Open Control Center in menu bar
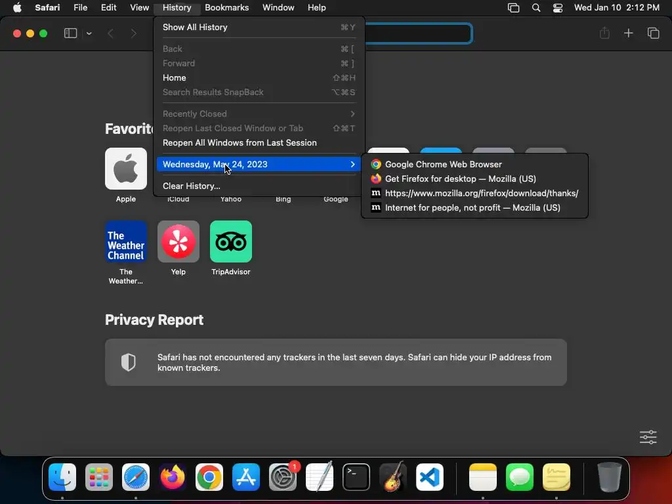This screenshot has height=504, width=672. point(558,8)
